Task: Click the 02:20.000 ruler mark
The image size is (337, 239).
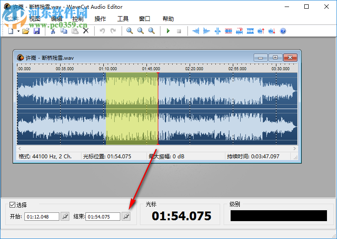Action: (194, 69)
